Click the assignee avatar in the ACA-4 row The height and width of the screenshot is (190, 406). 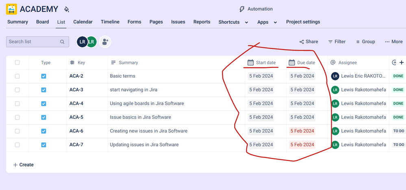335,103
